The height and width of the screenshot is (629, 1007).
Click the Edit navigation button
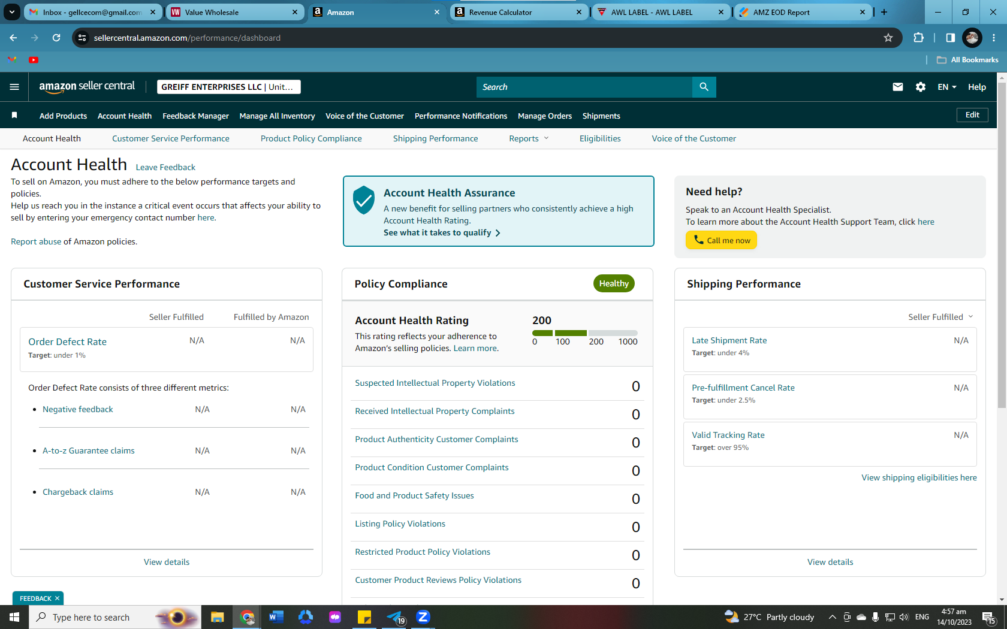point(972,115)
